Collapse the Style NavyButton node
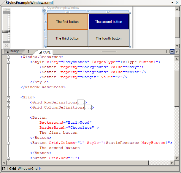 pos(8,62)
